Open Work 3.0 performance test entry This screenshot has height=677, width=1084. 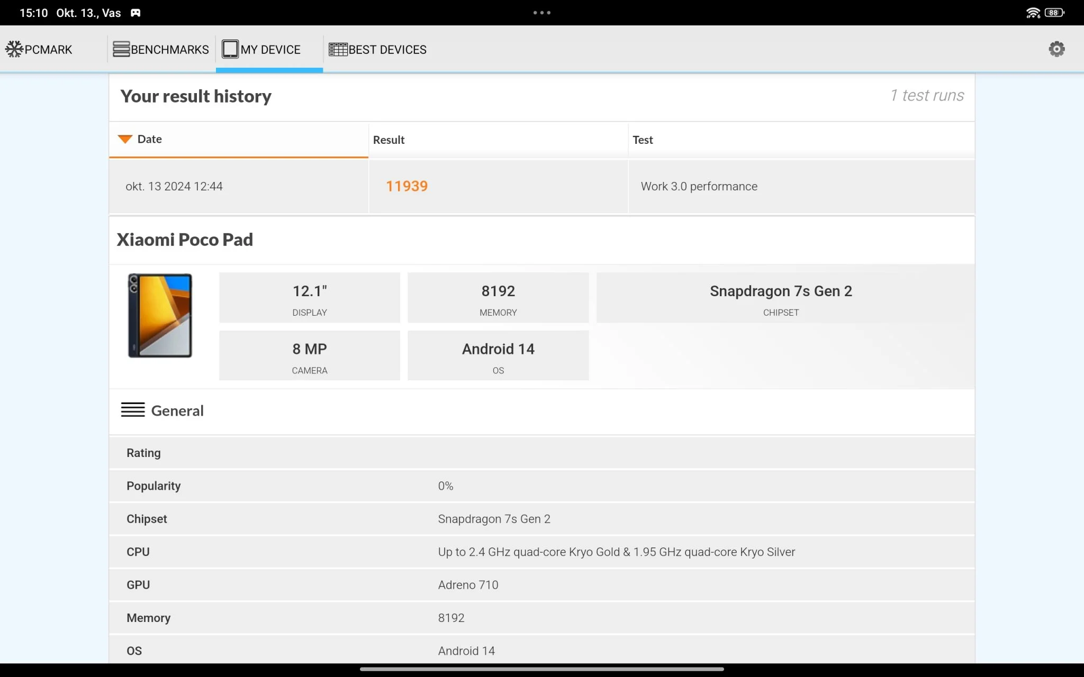coord(699,186)
